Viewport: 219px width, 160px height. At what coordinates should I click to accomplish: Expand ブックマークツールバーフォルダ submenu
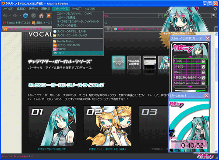pyautogui.click(x=78, y=35)
